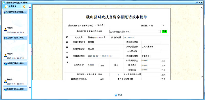Click the 项目总投资 amount field

93,65
